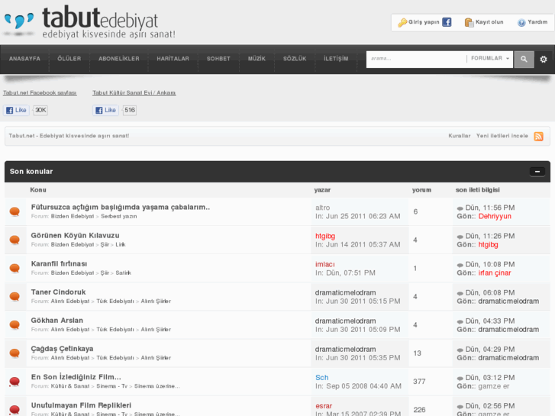555x416 pixels.
Task: Open Tabut Kültür Sanat Evi / Ankara link
Action: 134,93
